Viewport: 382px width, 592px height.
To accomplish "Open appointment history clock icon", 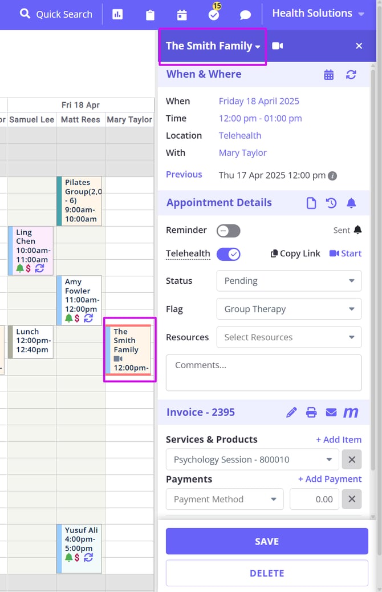I will (331, 203).
